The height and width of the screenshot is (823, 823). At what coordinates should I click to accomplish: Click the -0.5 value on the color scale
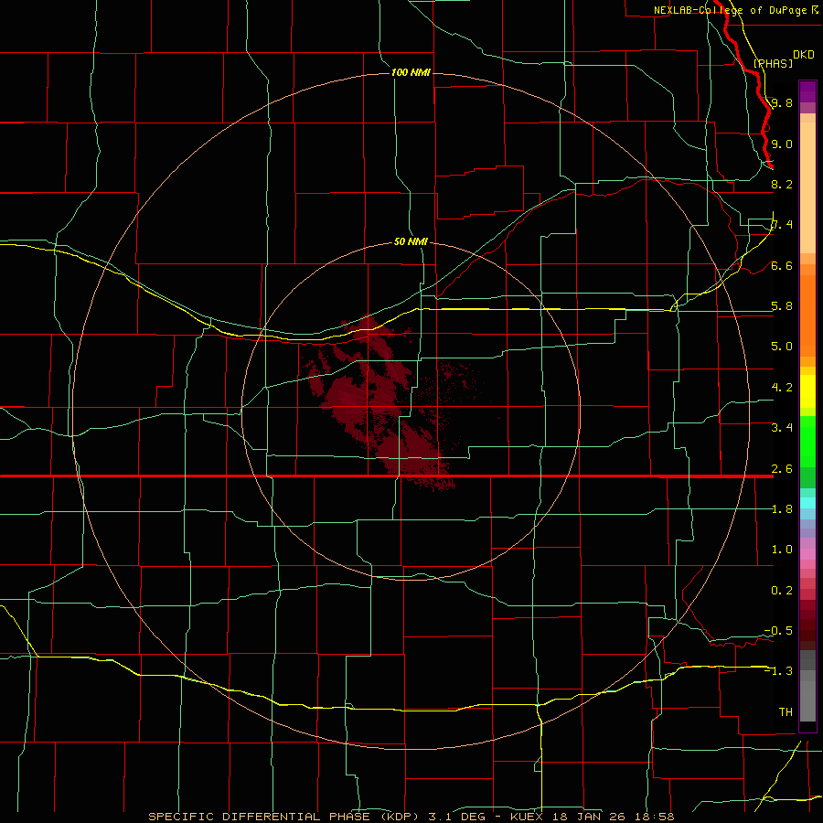pyautogui.click(x=778, y=631)
